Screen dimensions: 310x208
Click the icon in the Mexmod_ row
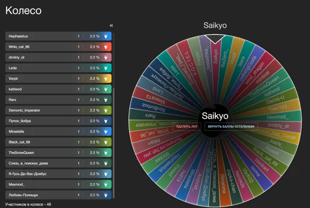tap(106, 184)
